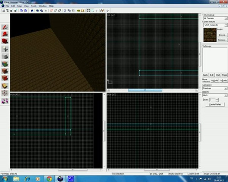Screen dimensions: 228x182
Task: Select the red arrow Selection tool
Action: 5,27
